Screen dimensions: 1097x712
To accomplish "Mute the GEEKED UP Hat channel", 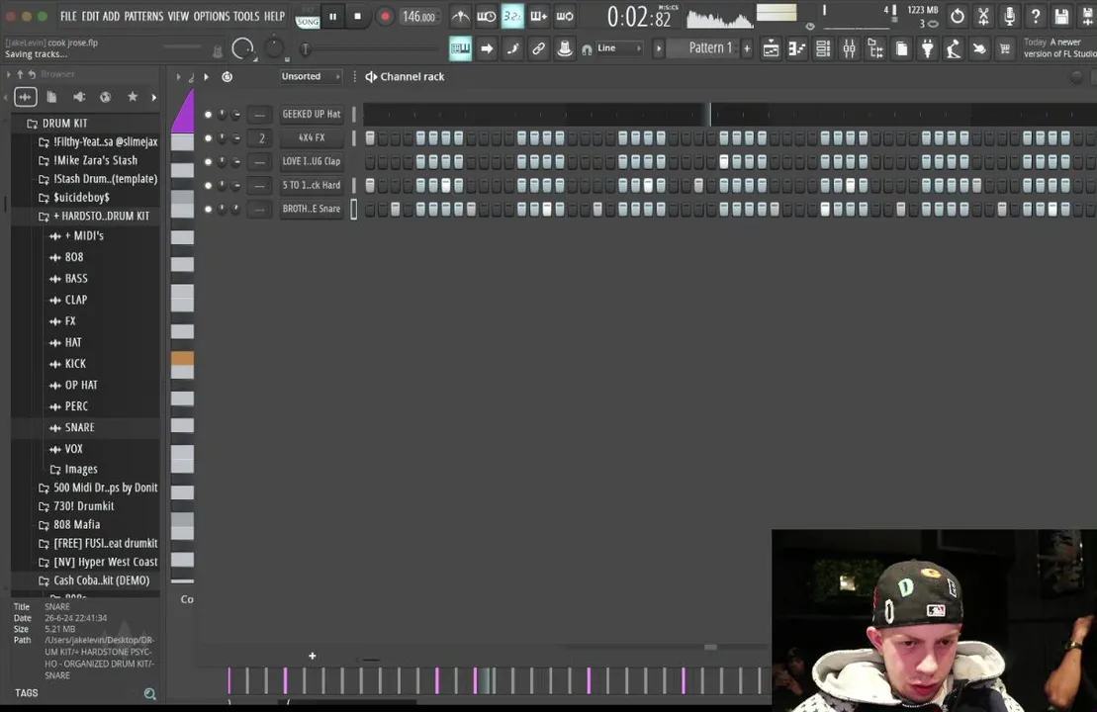I will (208, 114).
